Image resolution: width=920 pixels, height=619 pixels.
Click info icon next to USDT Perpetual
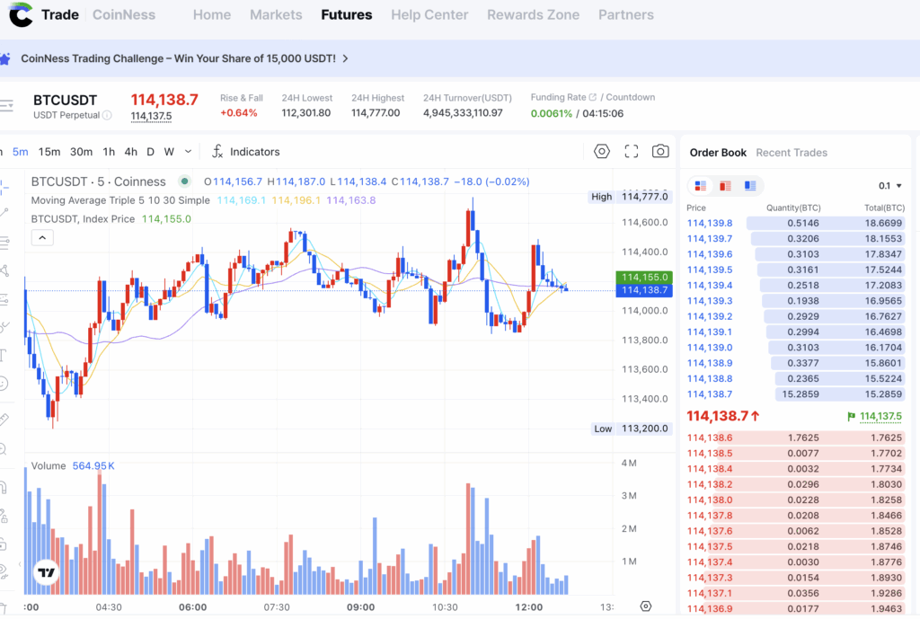107,116
